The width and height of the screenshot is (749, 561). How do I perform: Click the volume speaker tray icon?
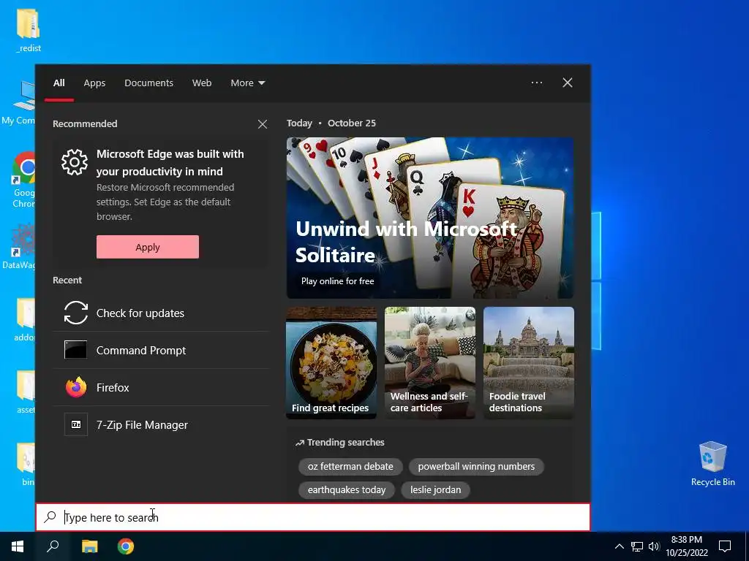[x=654, y=546]
